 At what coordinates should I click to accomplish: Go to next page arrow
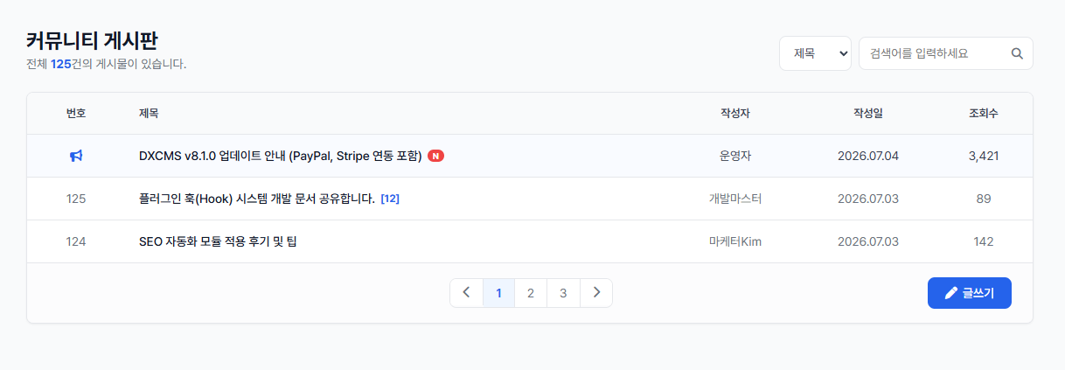click(x=596, y=293)
